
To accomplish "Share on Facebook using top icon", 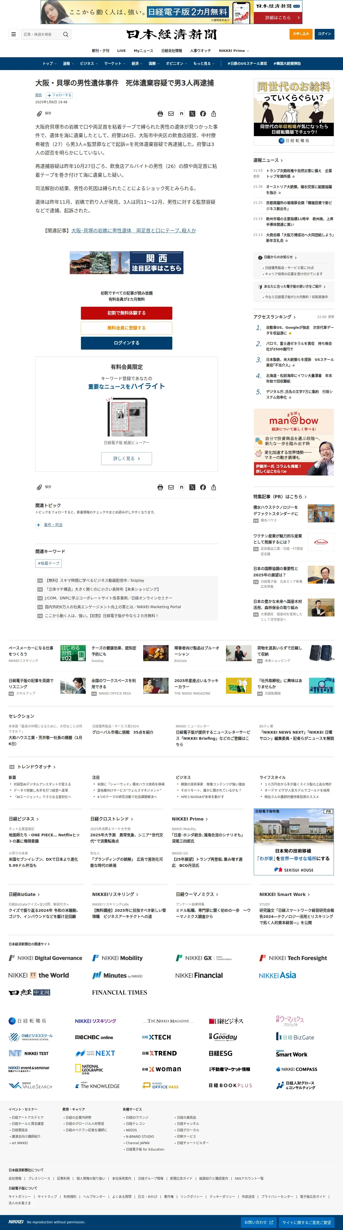I will coord(203,114).
